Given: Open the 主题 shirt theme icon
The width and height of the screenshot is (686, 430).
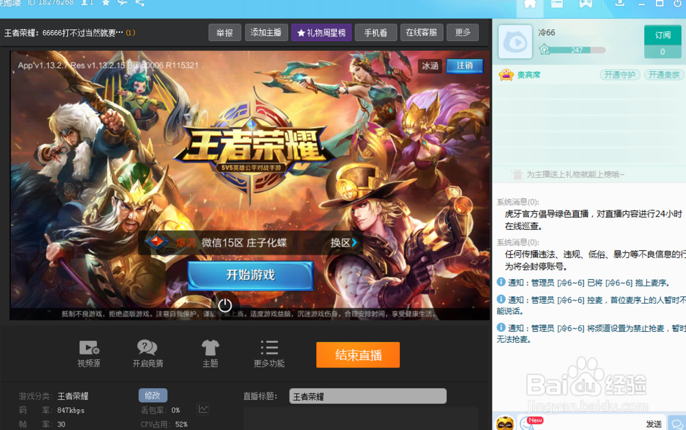Looking at the screenshot, I should 210,348.
